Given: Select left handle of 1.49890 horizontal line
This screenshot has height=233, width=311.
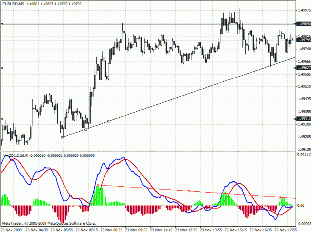Looking at the screenshot, I should [2, 24].
